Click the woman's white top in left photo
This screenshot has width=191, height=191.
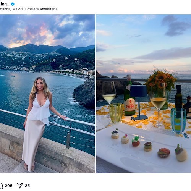40,108
